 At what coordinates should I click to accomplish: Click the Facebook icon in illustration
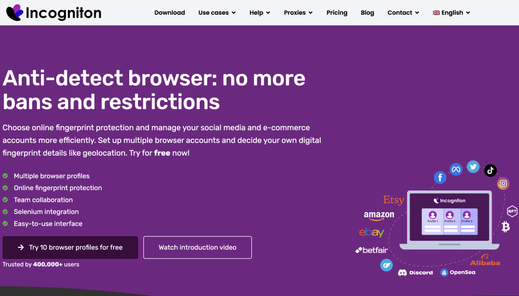[440, 178]
